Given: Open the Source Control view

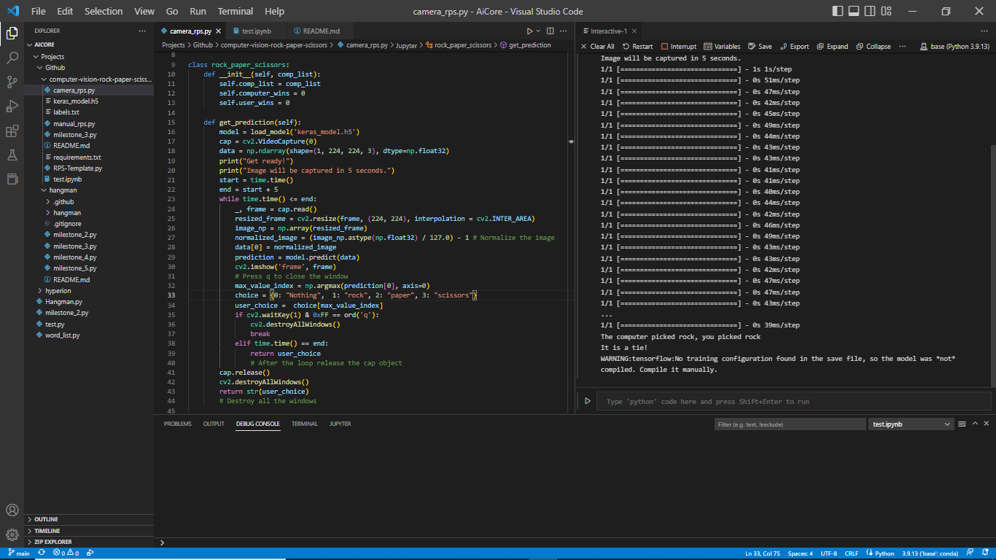Looking at the screenshot, I should pyautogui.click(x=12, y=82).
